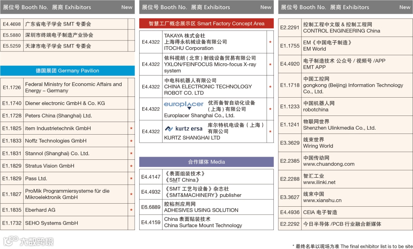Select the EMT APP media entry

point(314,67)
